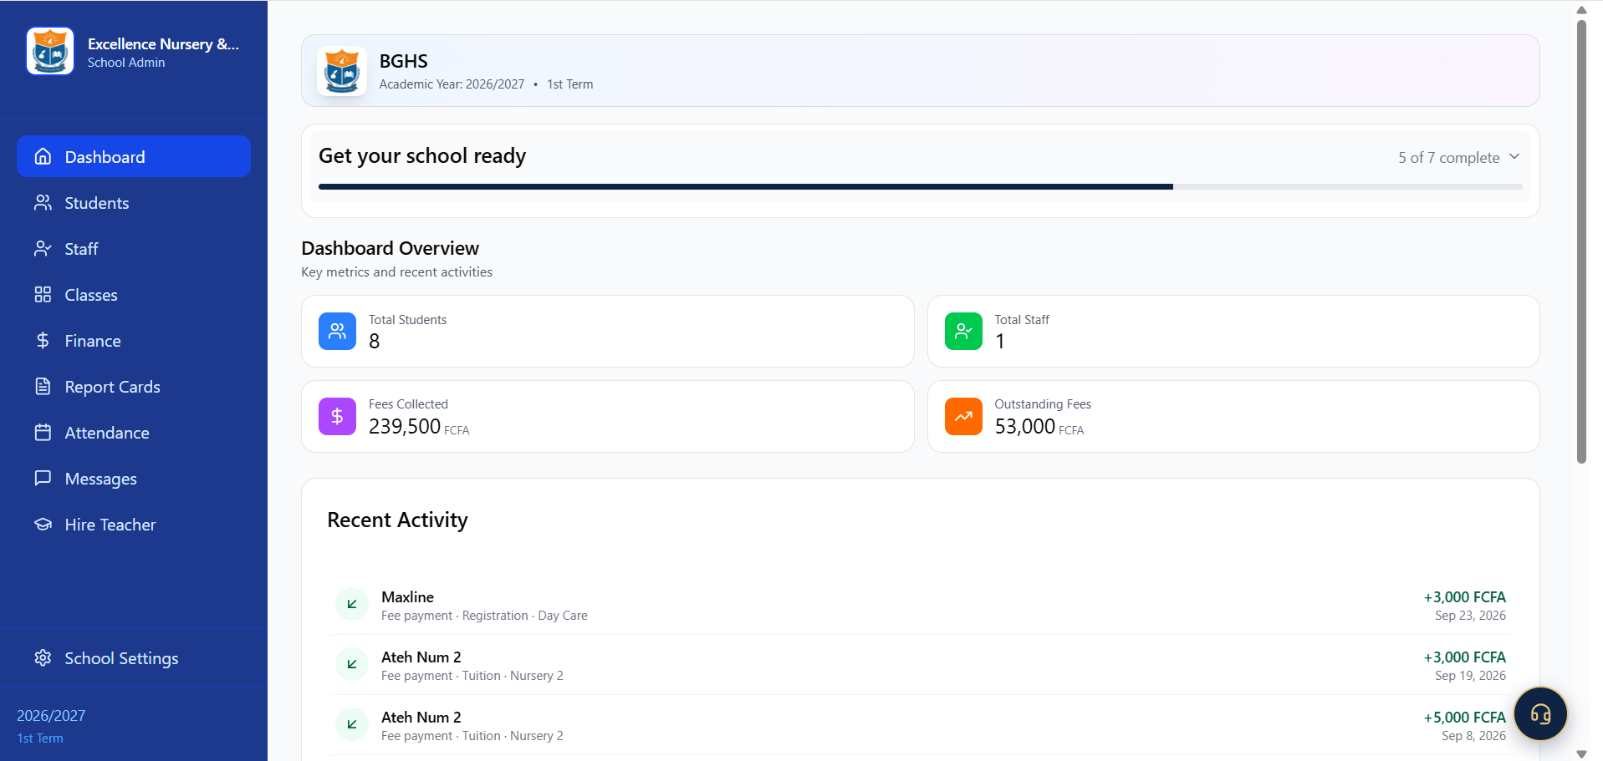This screenshot has height=761, width=1603.
Task: Click the Attendance calendar icon
Action: pos(43,432)
